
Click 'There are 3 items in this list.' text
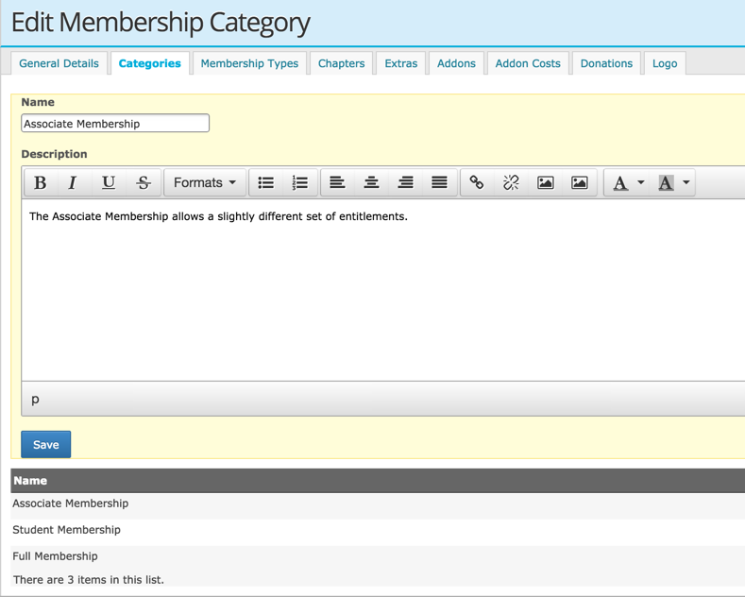click(x=89, y=580)
